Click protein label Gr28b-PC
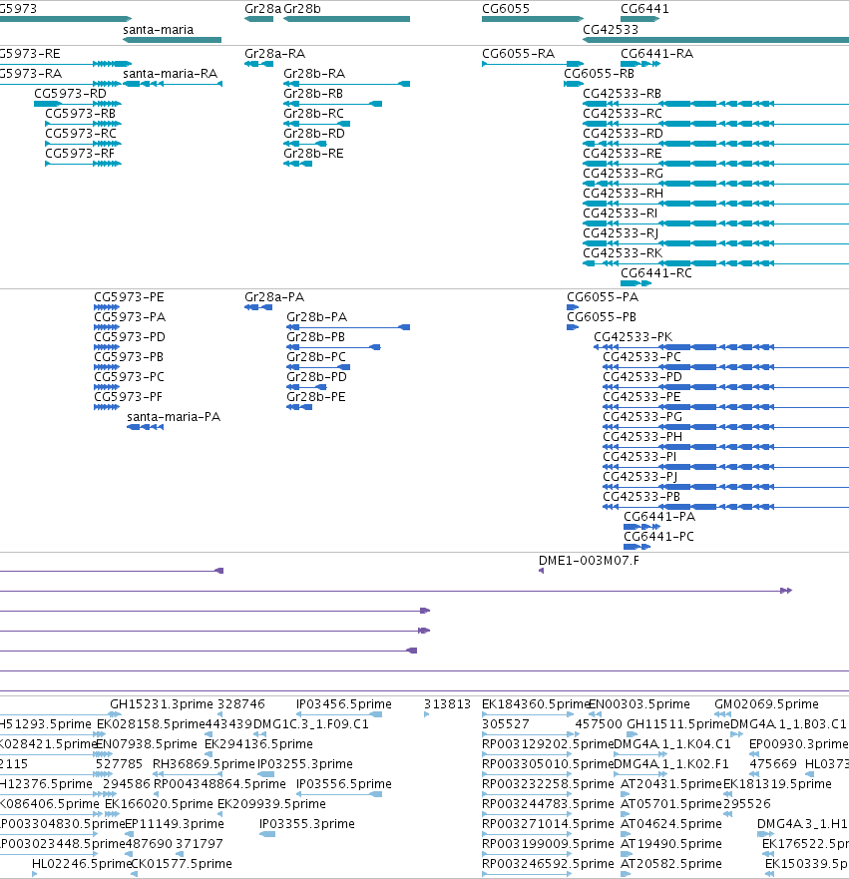The image size is (849, 879). [x=316, y=357]
